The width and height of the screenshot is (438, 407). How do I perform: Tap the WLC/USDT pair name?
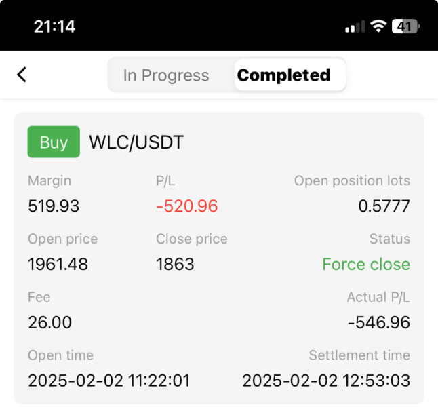coord(136,142)
